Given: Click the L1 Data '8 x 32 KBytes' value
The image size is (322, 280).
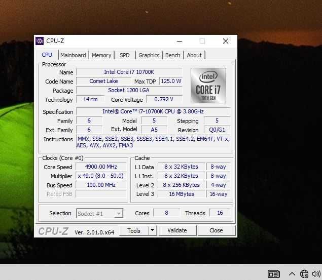Looking at the screenshot, I should pos(182,167).
